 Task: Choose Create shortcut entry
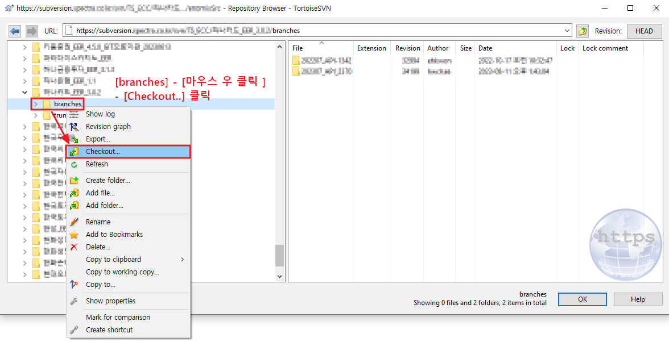129,330
